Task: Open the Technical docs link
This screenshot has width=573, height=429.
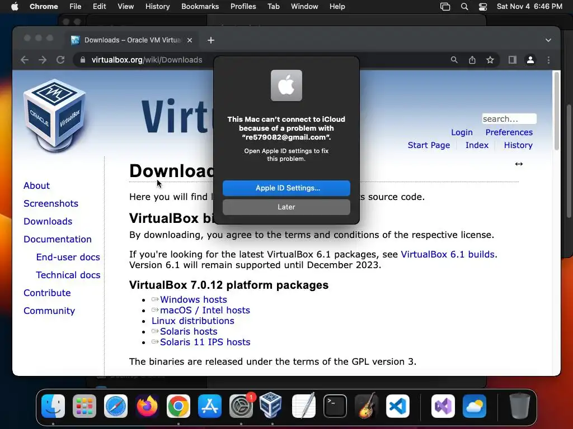Action: 68,275
